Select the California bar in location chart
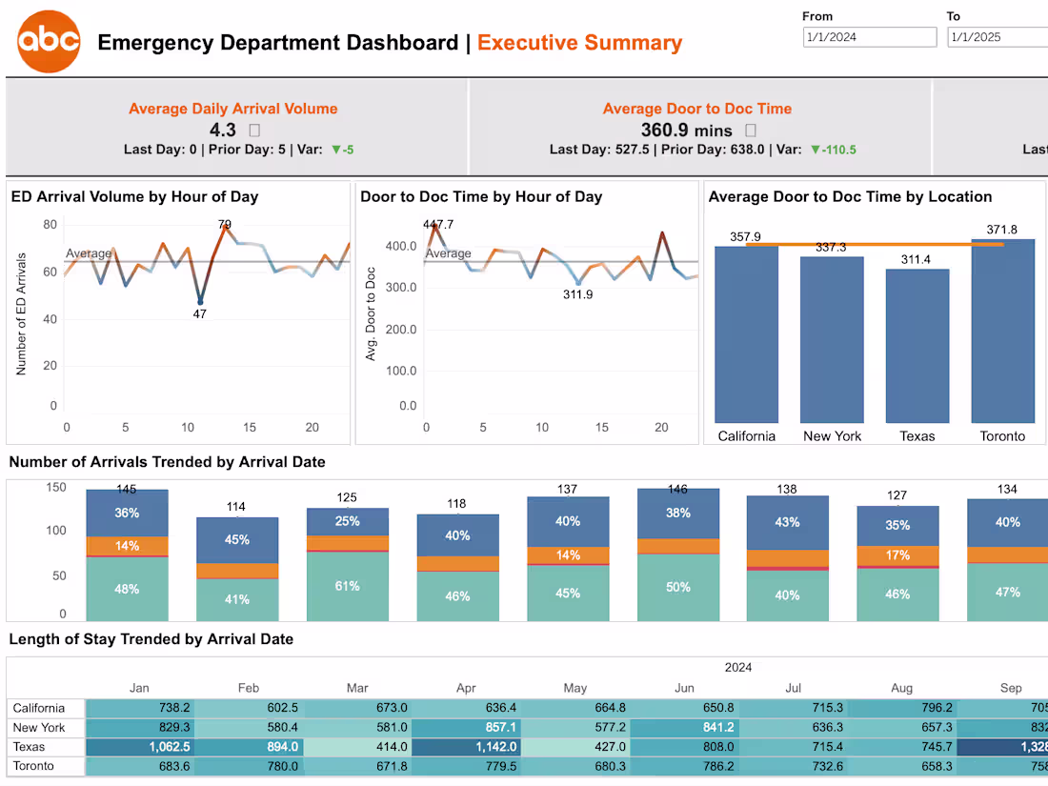The height and width of the screenshot is (786, 1048). [x=747, y=333]
